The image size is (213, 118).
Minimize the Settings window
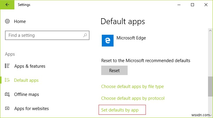[179, 5]
